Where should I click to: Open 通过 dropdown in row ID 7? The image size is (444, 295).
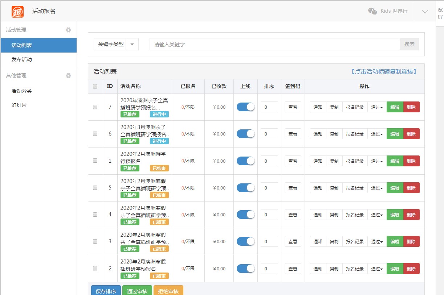coord(377,107)
